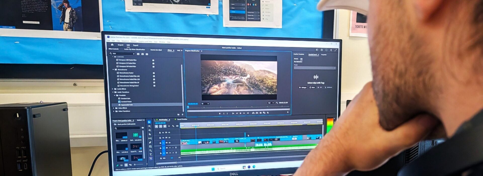Open the Graphics Templates panel tab
Viewport: 483px width, 176px height.
[299, 54]
